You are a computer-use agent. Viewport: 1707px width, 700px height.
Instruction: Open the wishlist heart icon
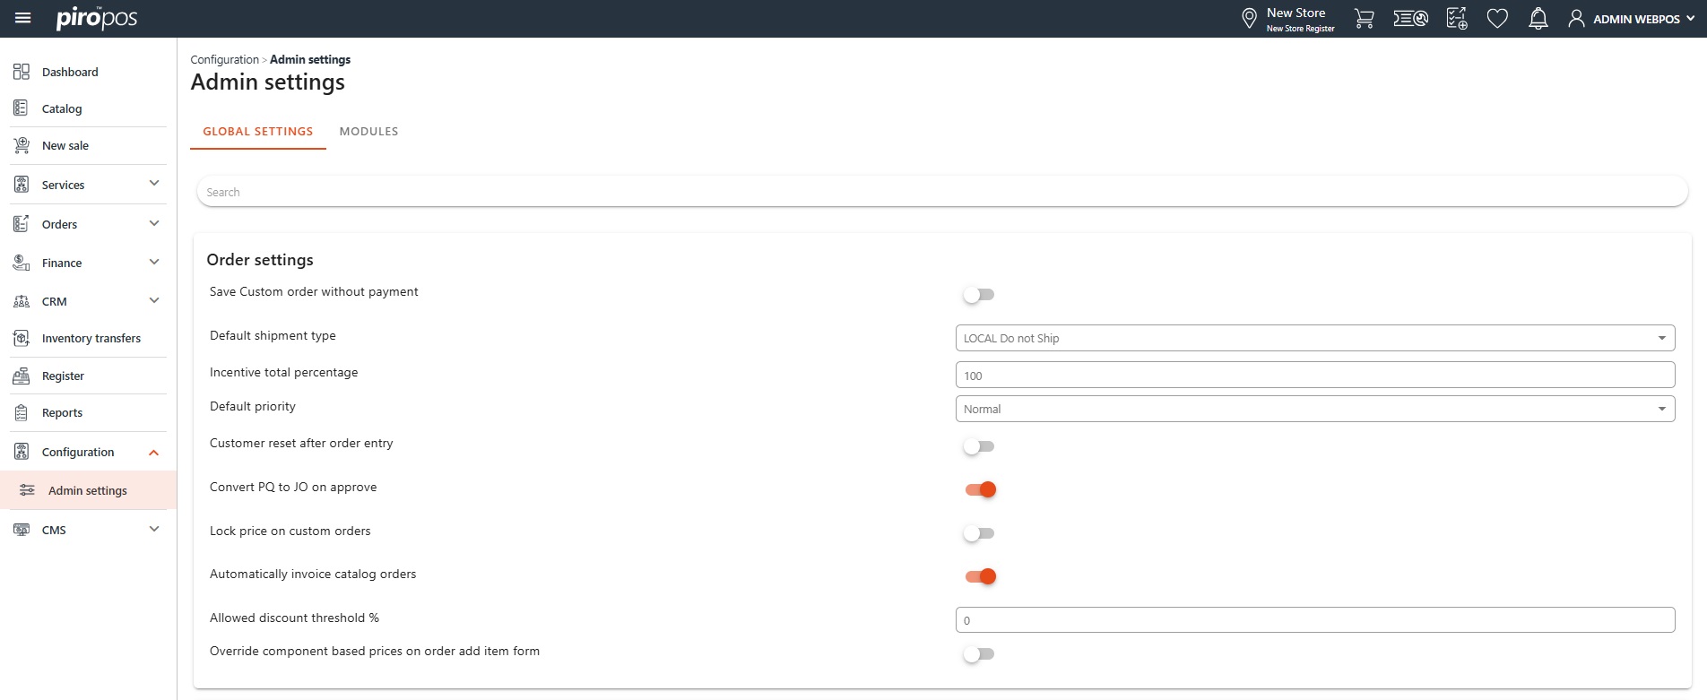[x=1496, y=19]
